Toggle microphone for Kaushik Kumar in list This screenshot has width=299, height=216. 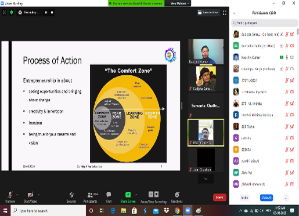pyautogui.click(x=287, y=57)
